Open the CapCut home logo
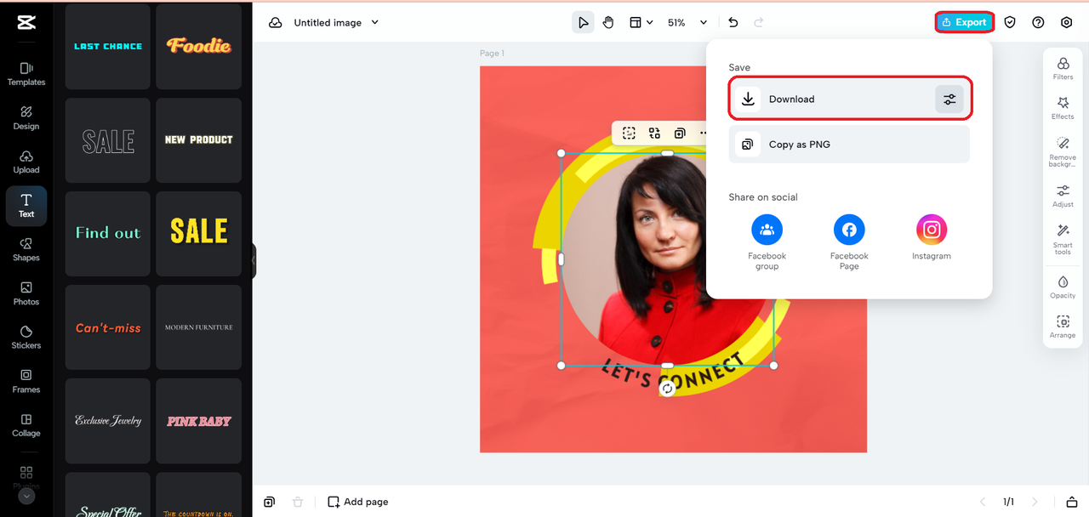 coord(26,23)
